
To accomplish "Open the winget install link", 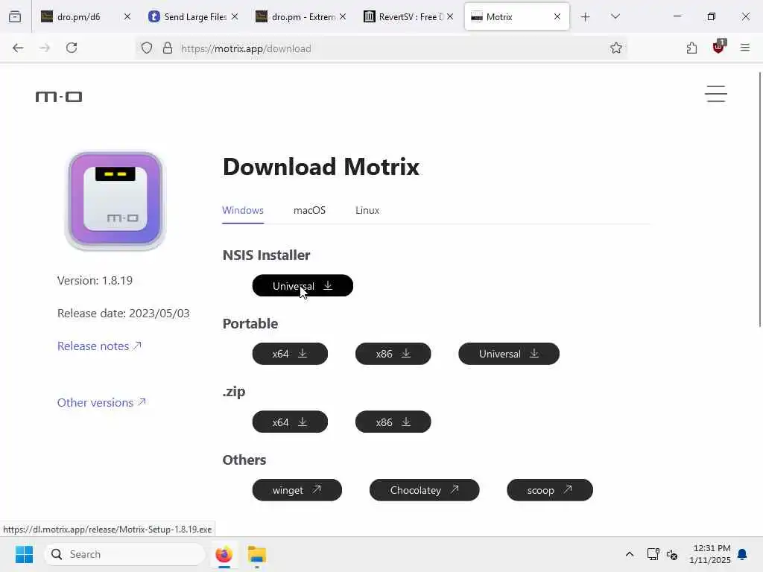I will point(297,490).
